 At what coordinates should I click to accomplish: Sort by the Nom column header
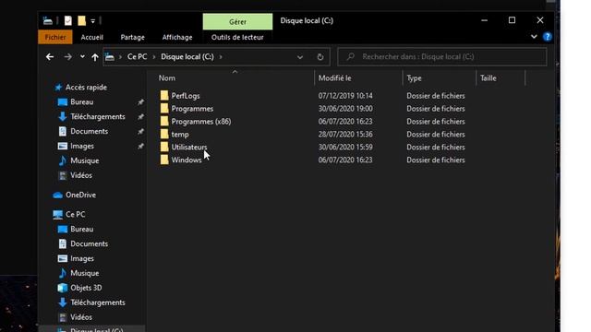pyautogui.click(x=167, y=77)
